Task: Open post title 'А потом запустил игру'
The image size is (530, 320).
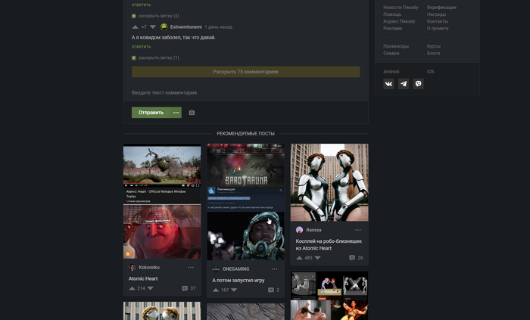Action: [x=238, y=281]
